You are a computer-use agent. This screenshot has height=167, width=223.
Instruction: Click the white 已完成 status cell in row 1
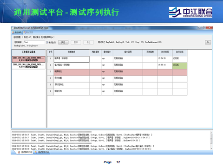[180, 59]
